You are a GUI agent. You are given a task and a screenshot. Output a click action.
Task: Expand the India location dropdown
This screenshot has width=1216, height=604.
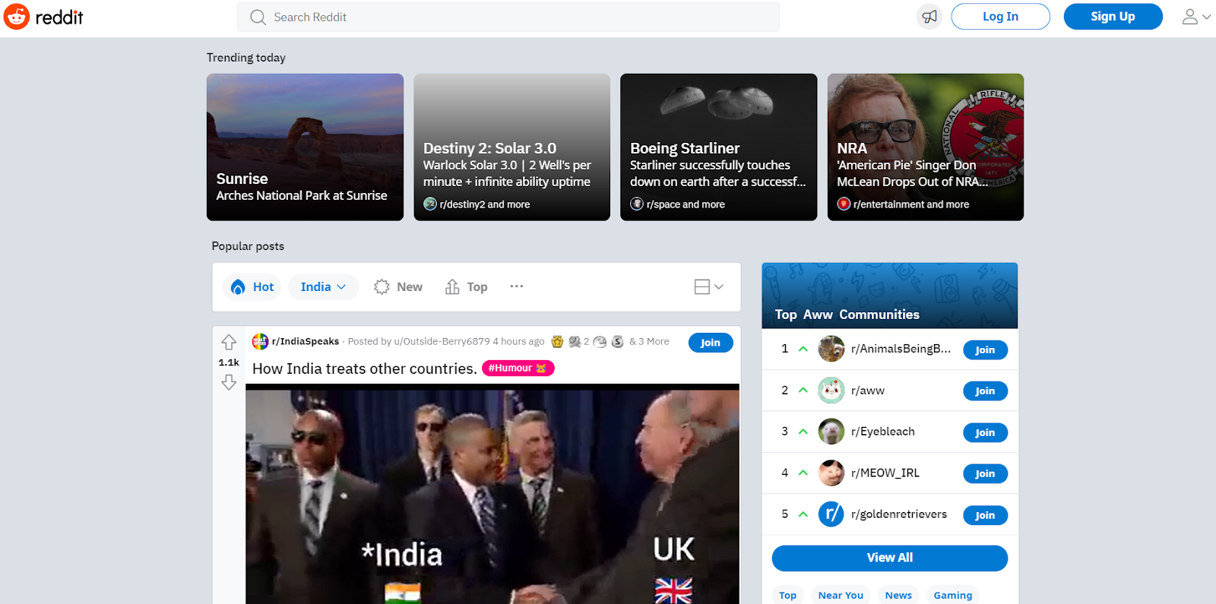point(323,286)
